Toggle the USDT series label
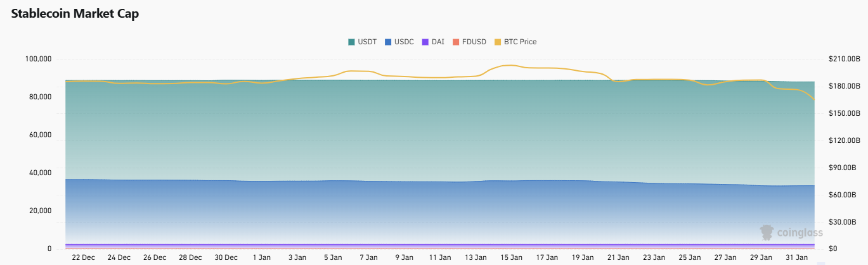This screenshot has width=868, height=265. click(367, 42)
